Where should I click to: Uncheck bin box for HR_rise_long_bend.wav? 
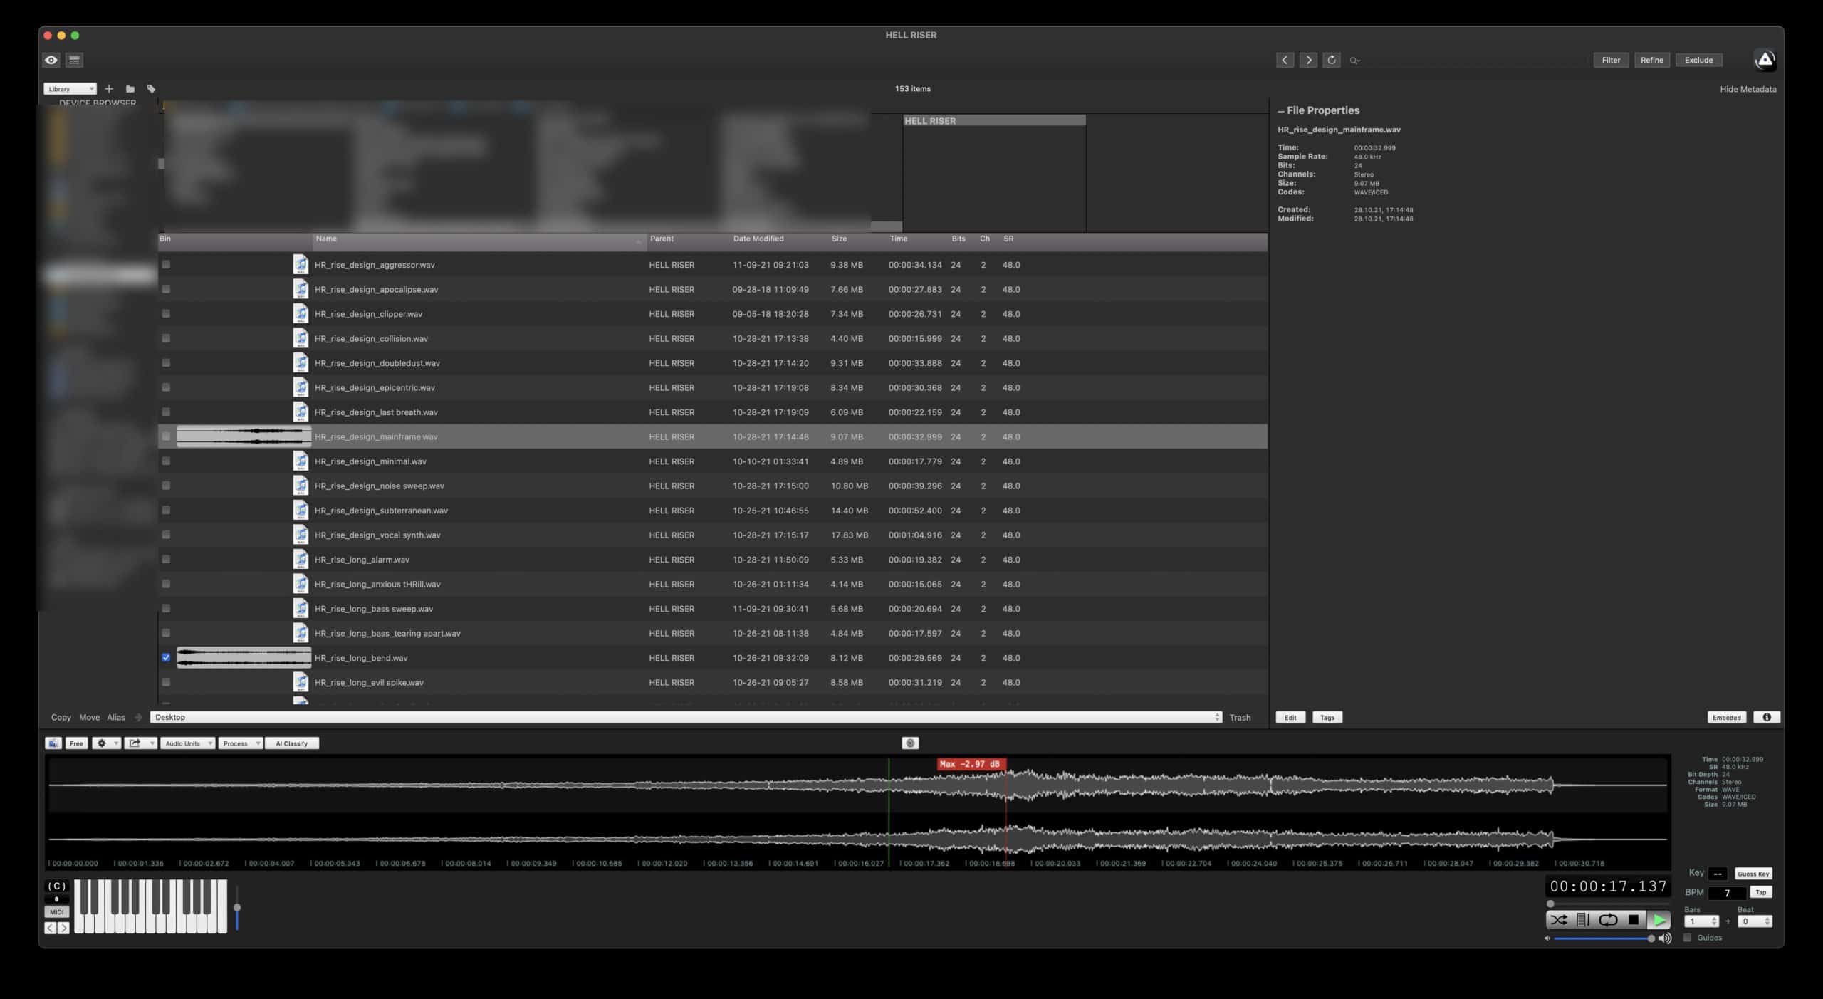pyautogui.click(x=166, y=657)
